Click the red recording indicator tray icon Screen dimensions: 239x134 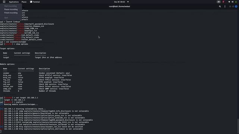coord(224,2)
